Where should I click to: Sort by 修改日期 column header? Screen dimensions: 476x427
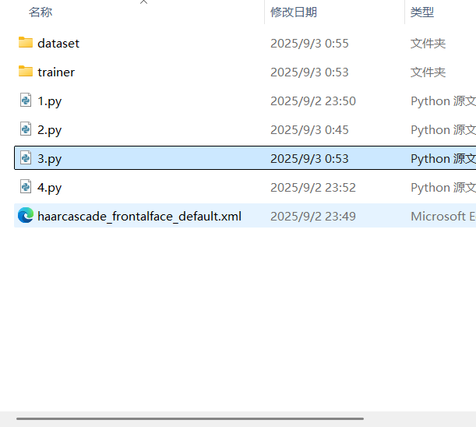(x=294, y=12)
